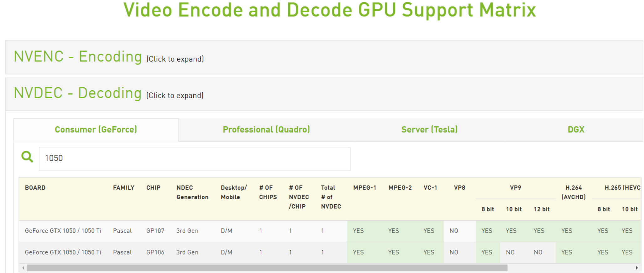Click the MPEG-1 column header
Screen dimensions: 644x273
tap(364, 188)
